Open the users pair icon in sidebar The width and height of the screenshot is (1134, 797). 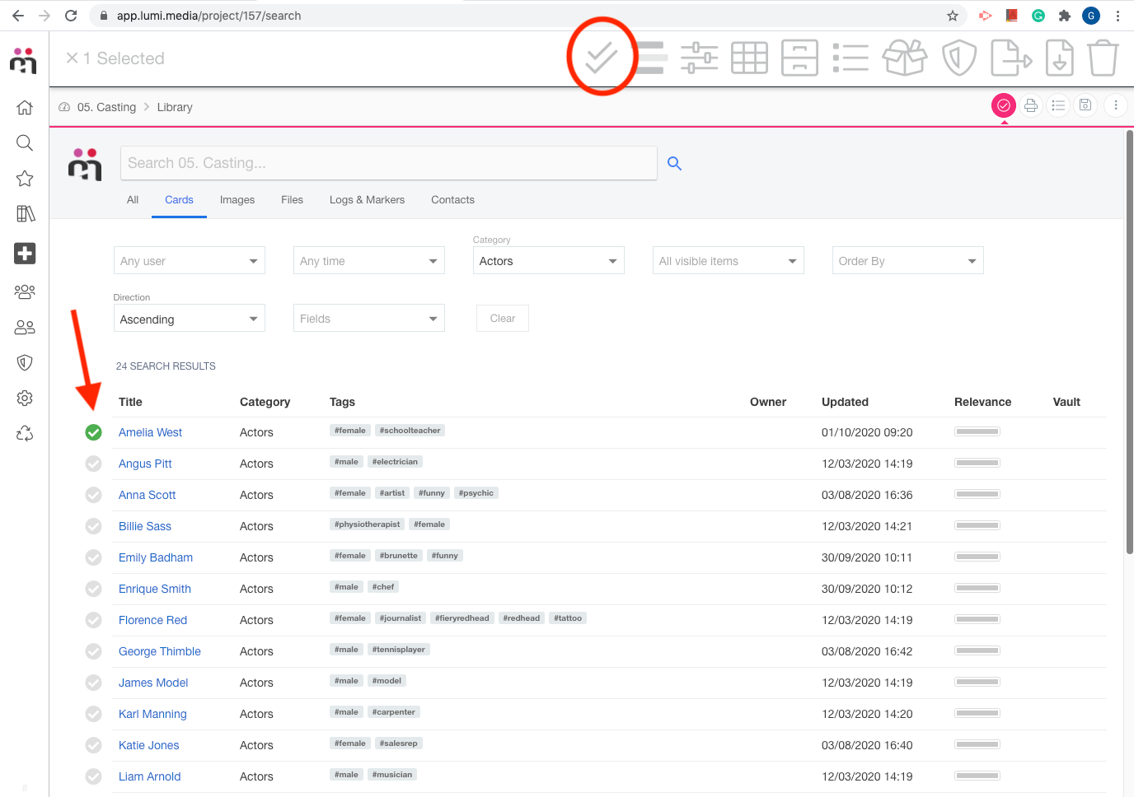point(25,327)
